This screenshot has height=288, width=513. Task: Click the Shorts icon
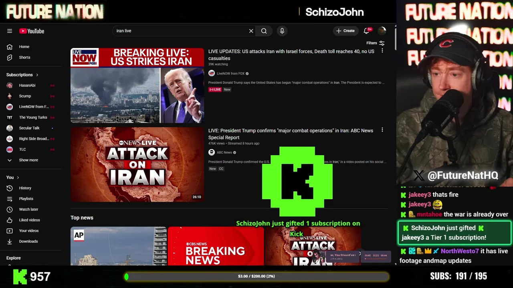10,57
